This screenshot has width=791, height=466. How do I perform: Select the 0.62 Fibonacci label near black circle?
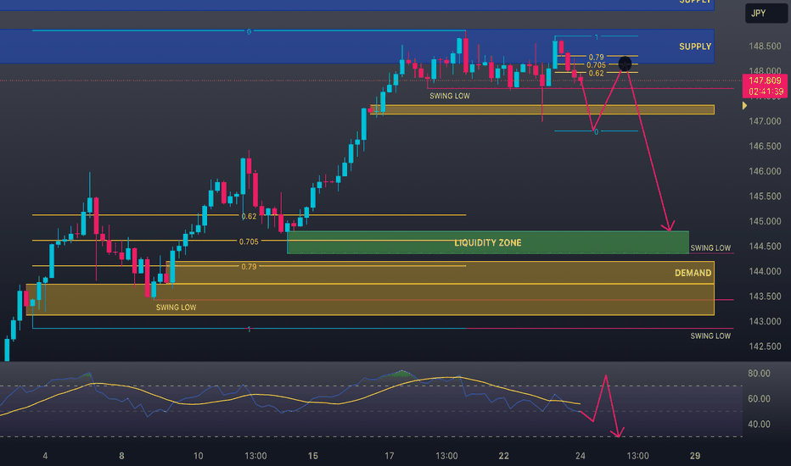[597, 73]
